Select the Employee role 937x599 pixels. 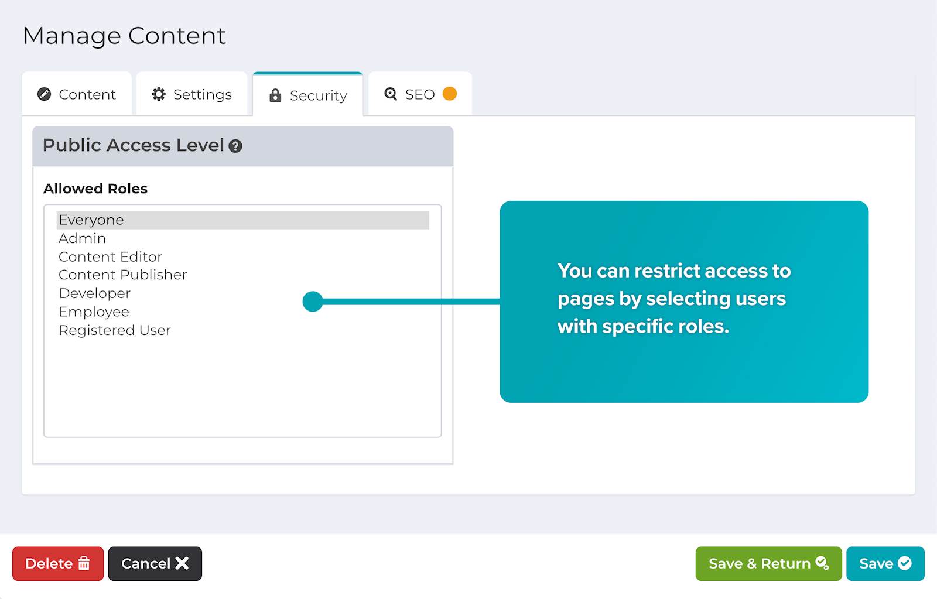click(x=243, y=312)
